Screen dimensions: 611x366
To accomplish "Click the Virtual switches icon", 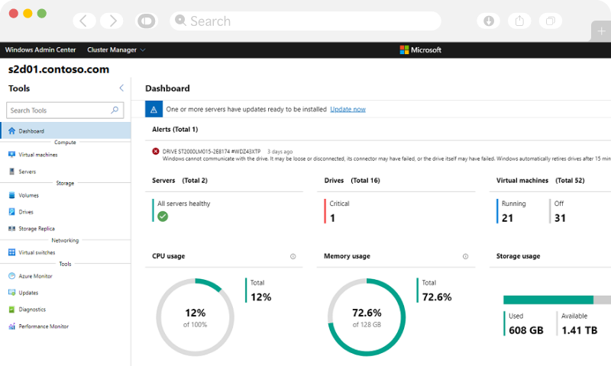I will click(x=11, y=252).
